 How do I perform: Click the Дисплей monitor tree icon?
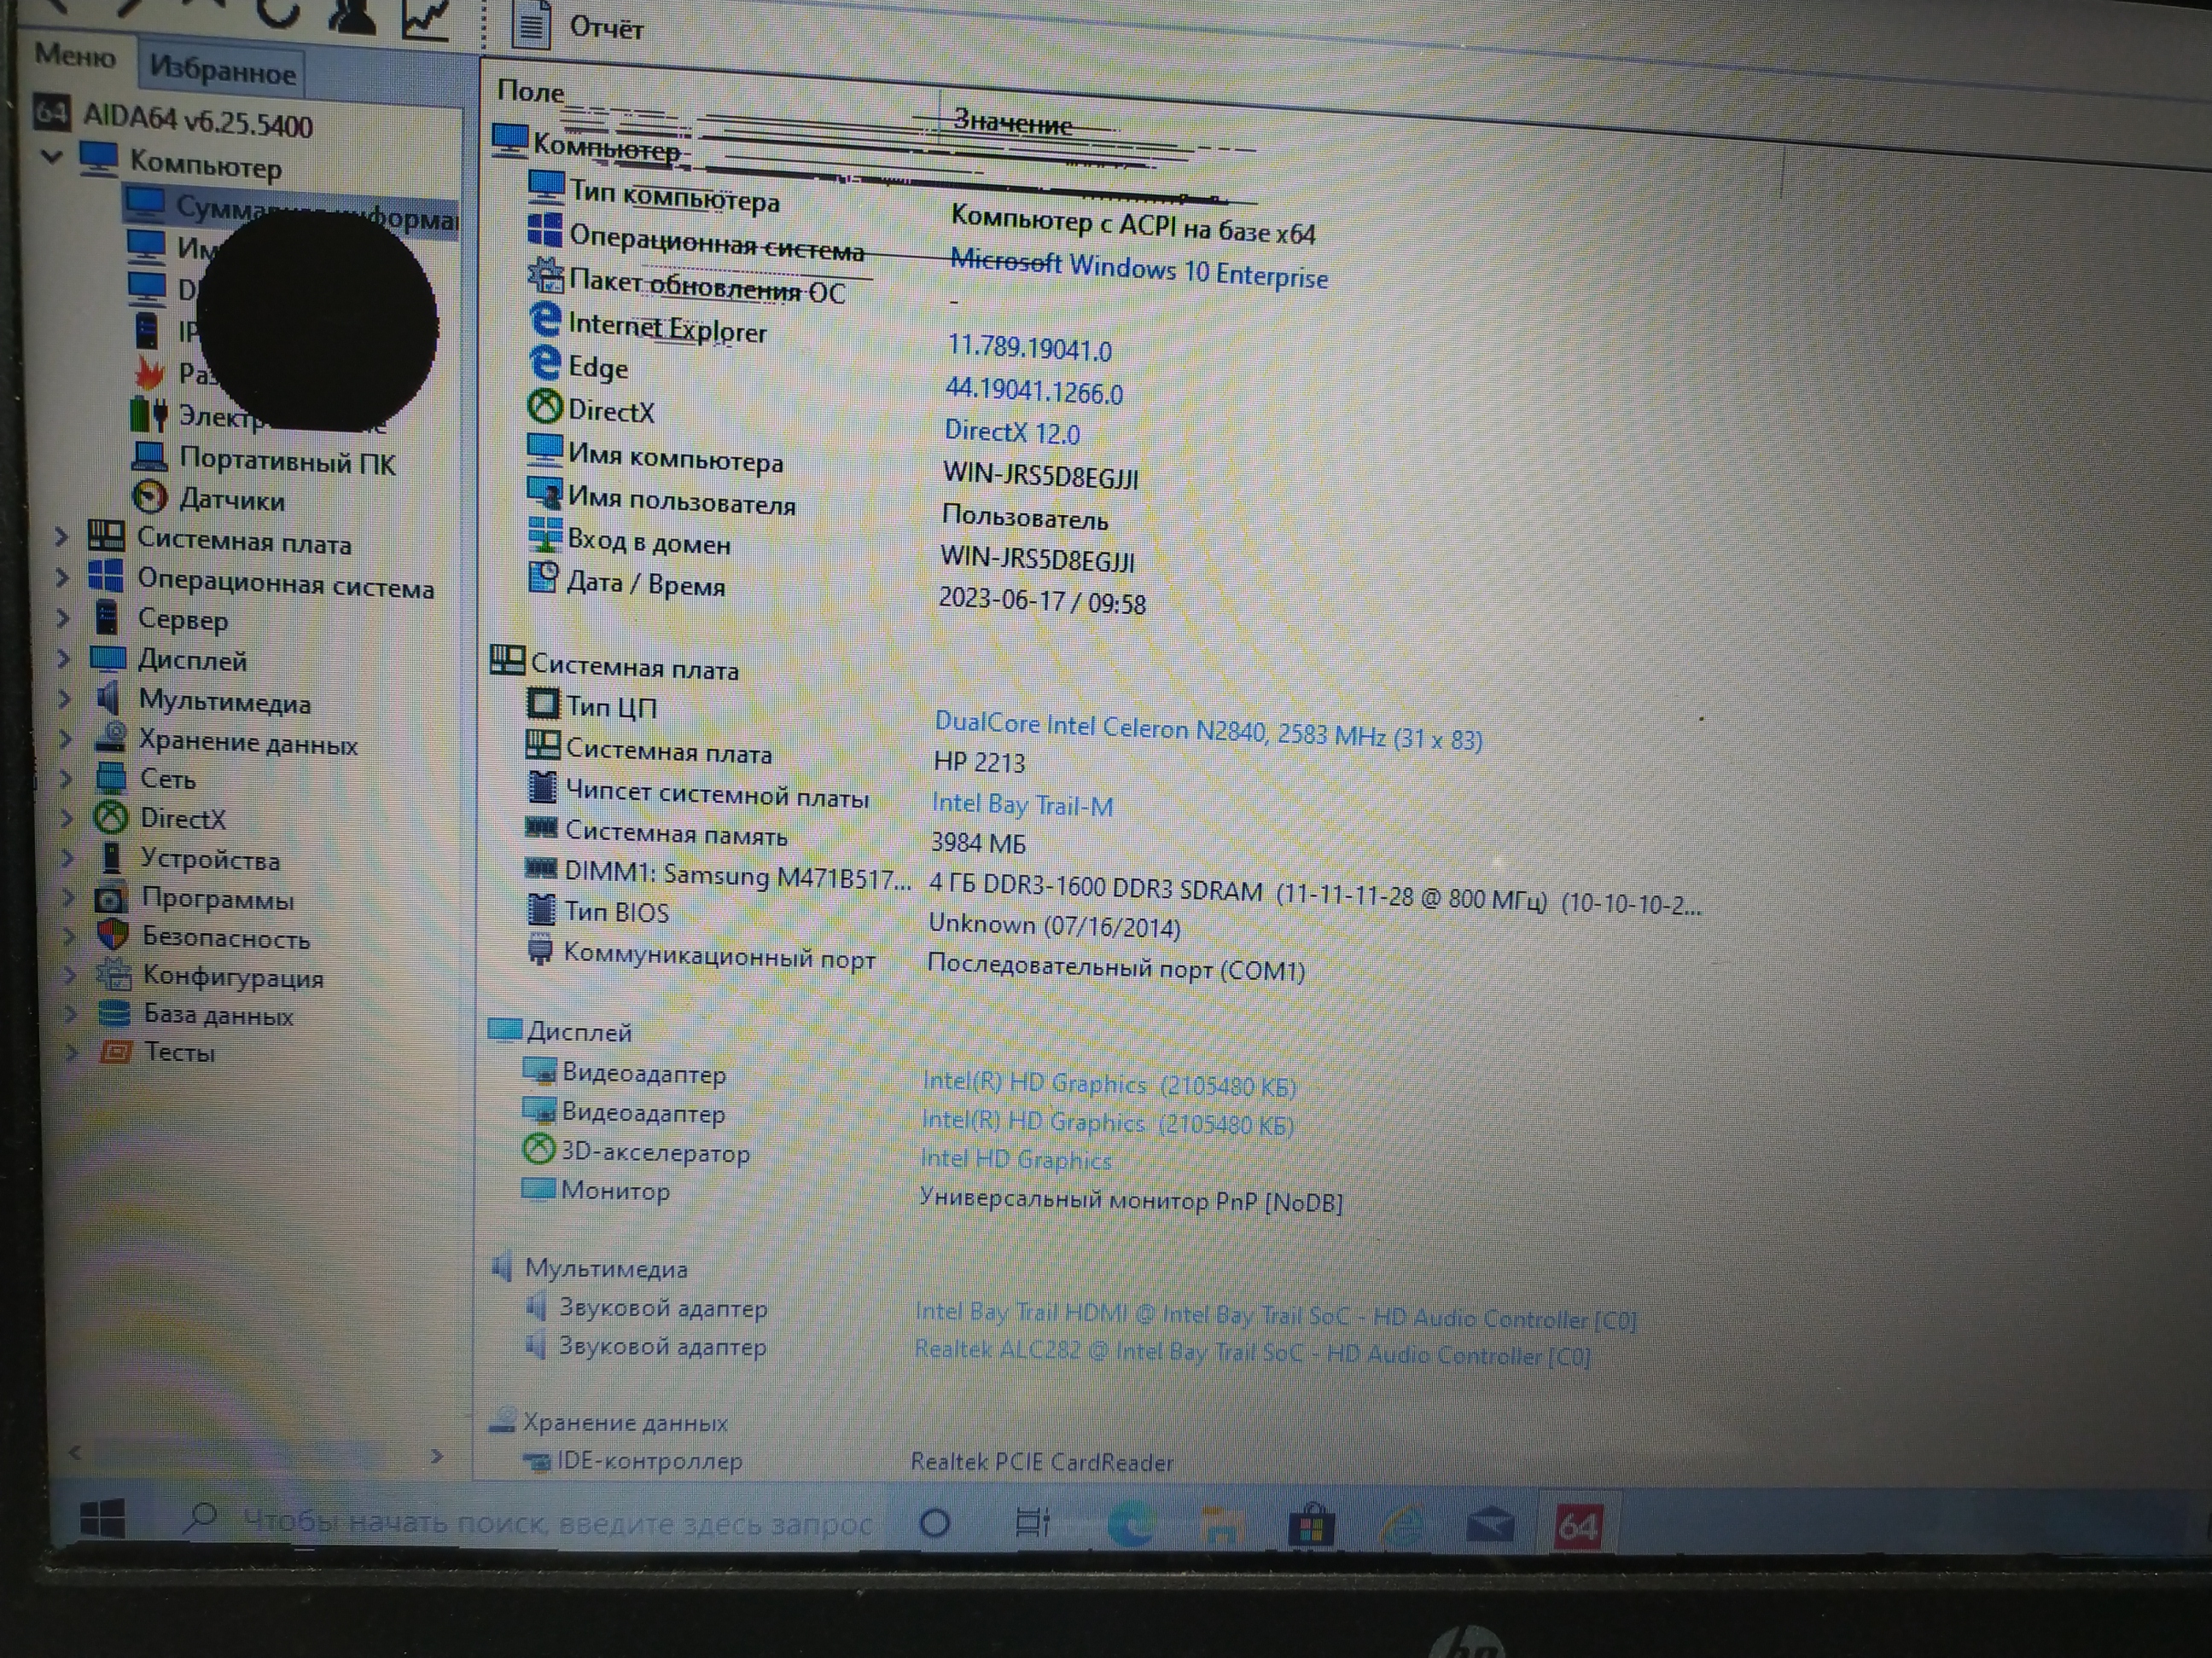point(108,658)
